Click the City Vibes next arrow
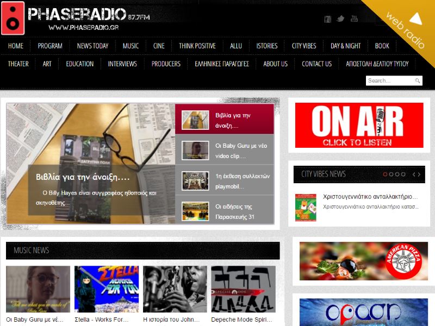 [x=419, y=174]
